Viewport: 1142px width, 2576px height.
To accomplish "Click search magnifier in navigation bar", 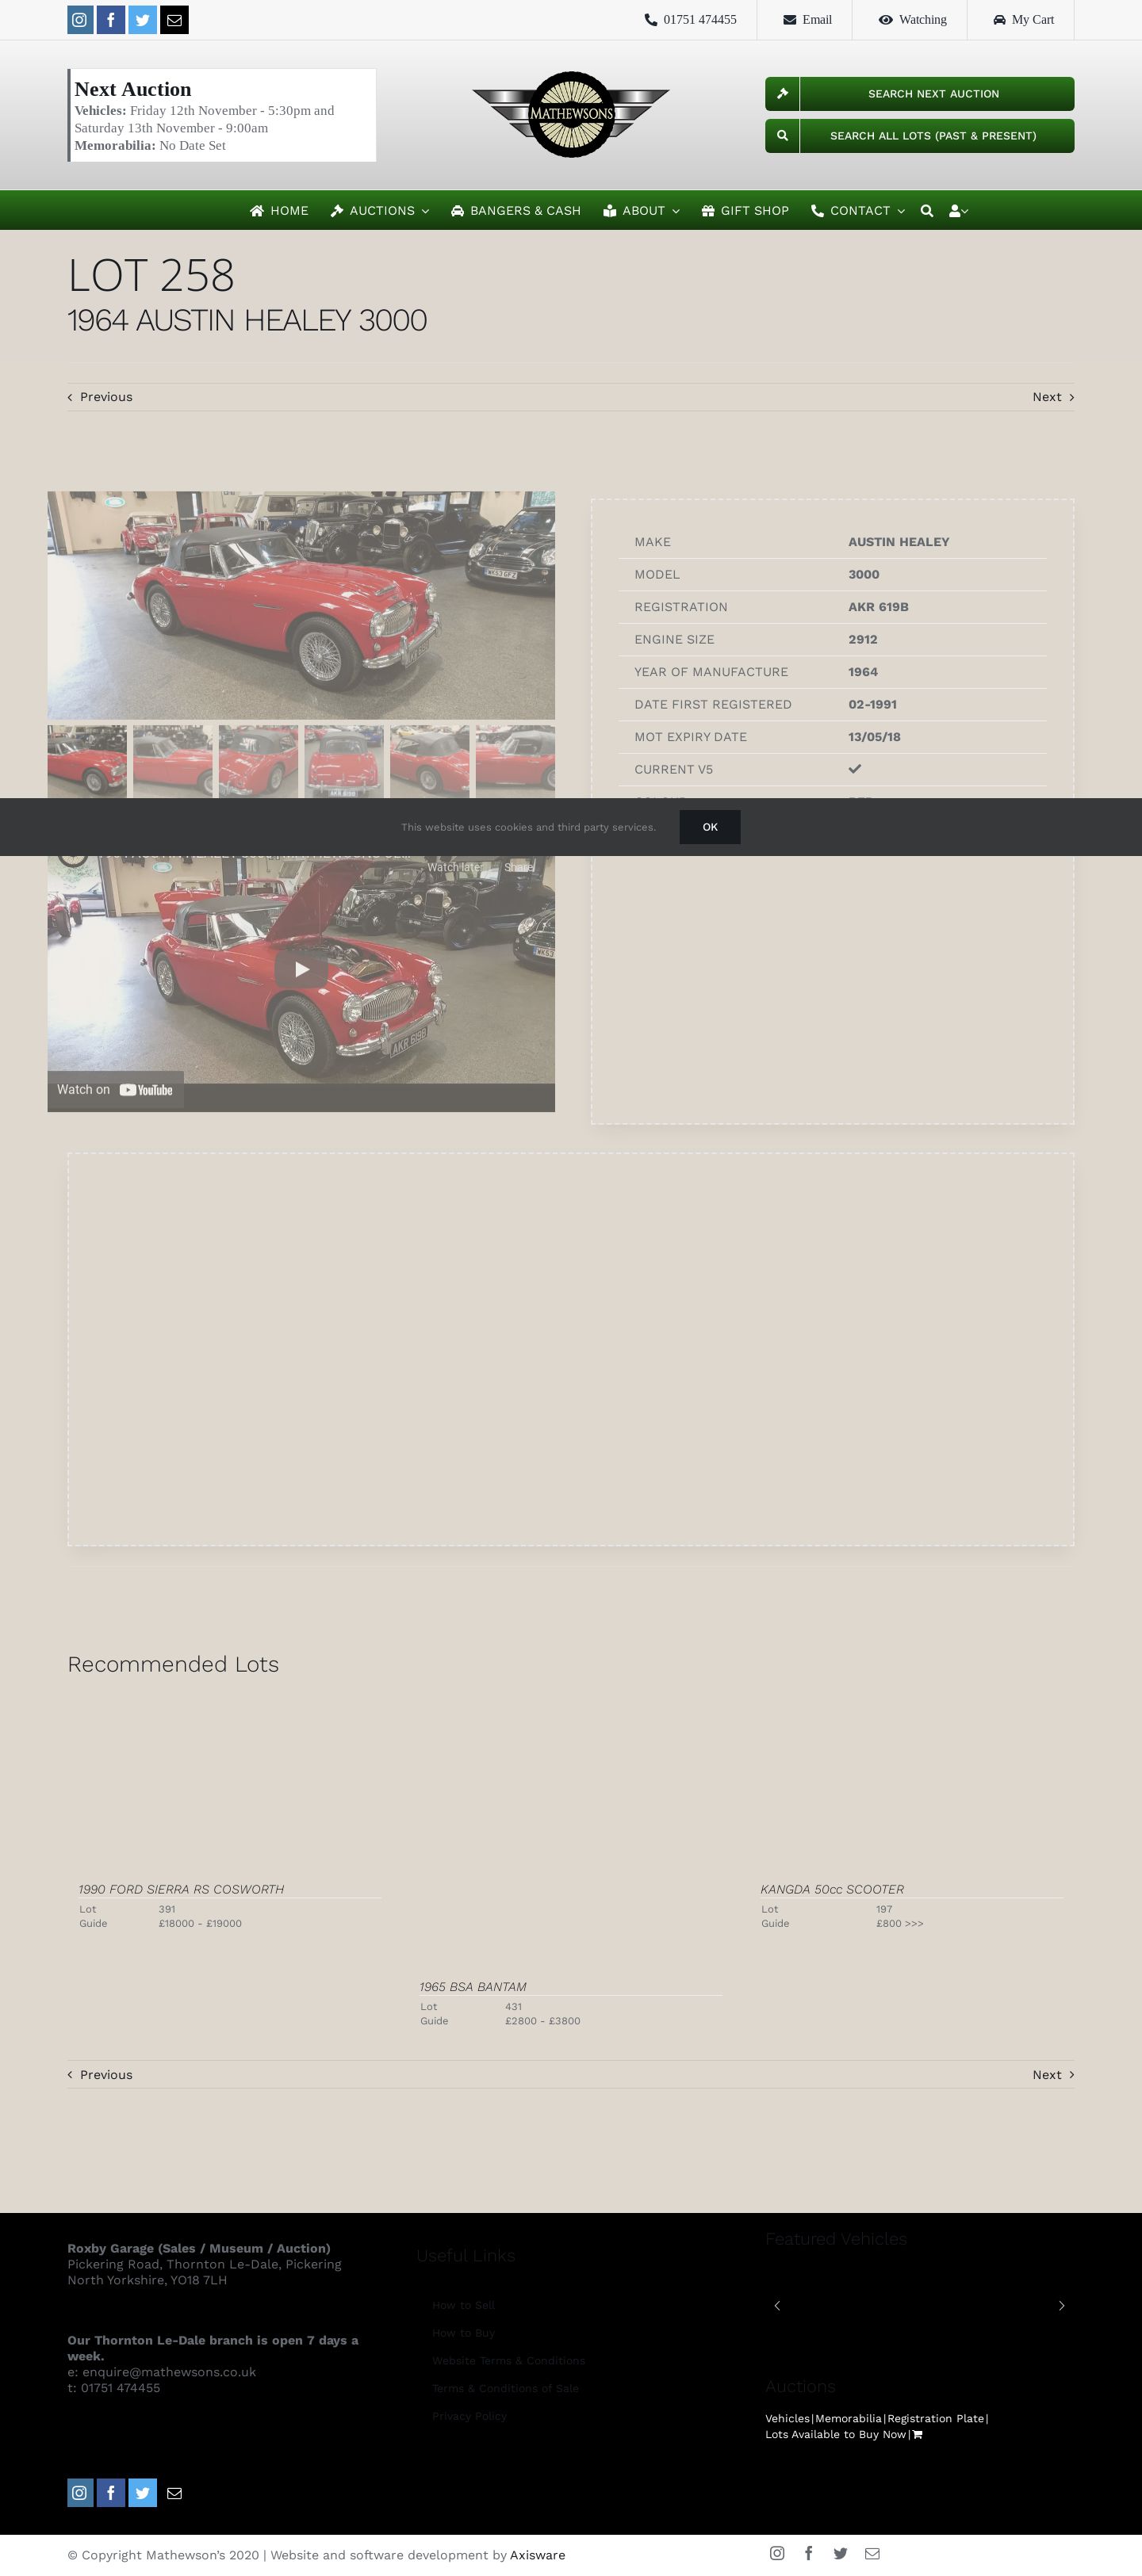I will coord(927,211).
